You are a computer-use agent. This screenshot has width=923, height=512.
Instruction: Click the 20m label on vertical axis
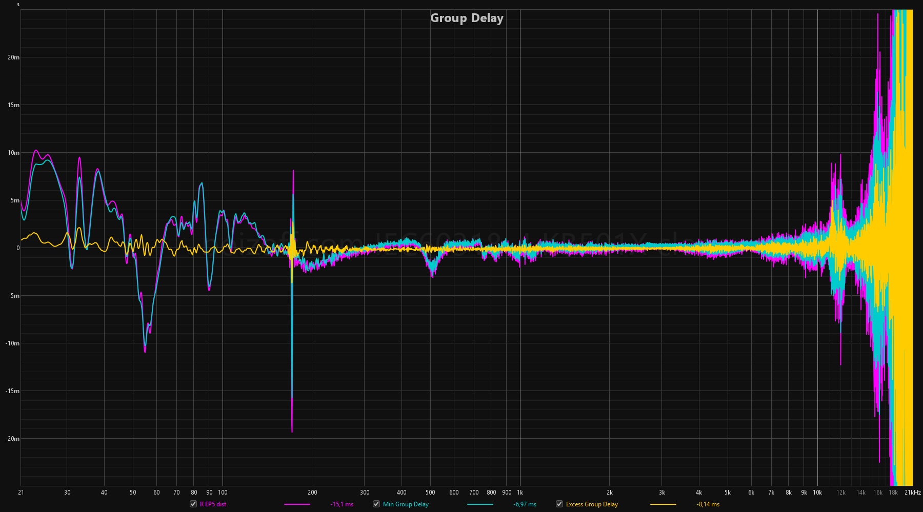13,57
